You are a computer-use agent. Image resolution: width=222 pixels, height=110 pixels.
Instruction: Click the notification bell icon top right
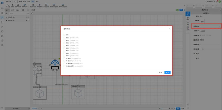(217, 1)
